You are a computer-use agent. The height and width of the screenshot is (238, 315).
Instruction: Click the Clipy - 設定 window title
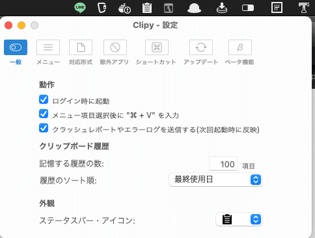(x=156, y=25)
